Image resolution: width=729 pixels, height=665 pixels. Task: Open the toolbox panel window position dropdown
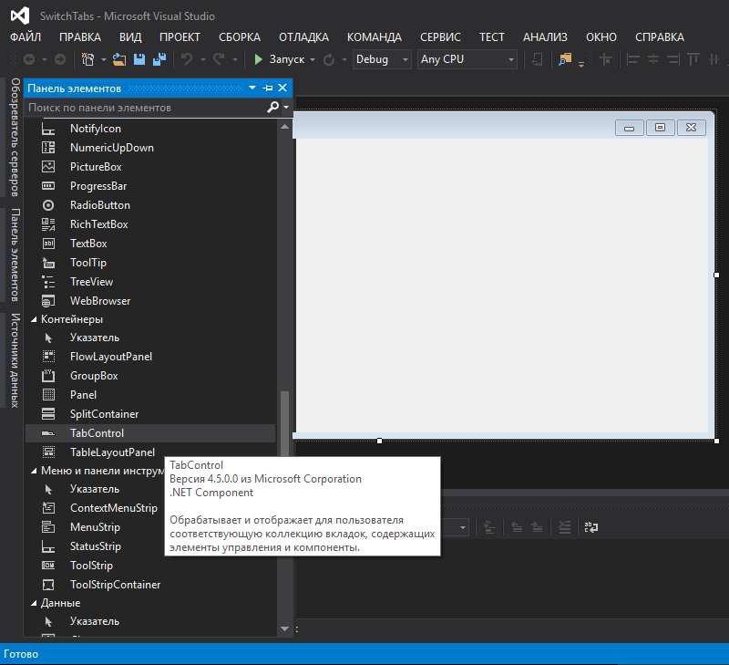(x=252, y=88)
